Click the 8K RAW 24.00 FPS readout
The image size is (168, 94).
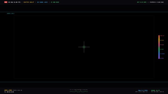(x=14, y=2)
